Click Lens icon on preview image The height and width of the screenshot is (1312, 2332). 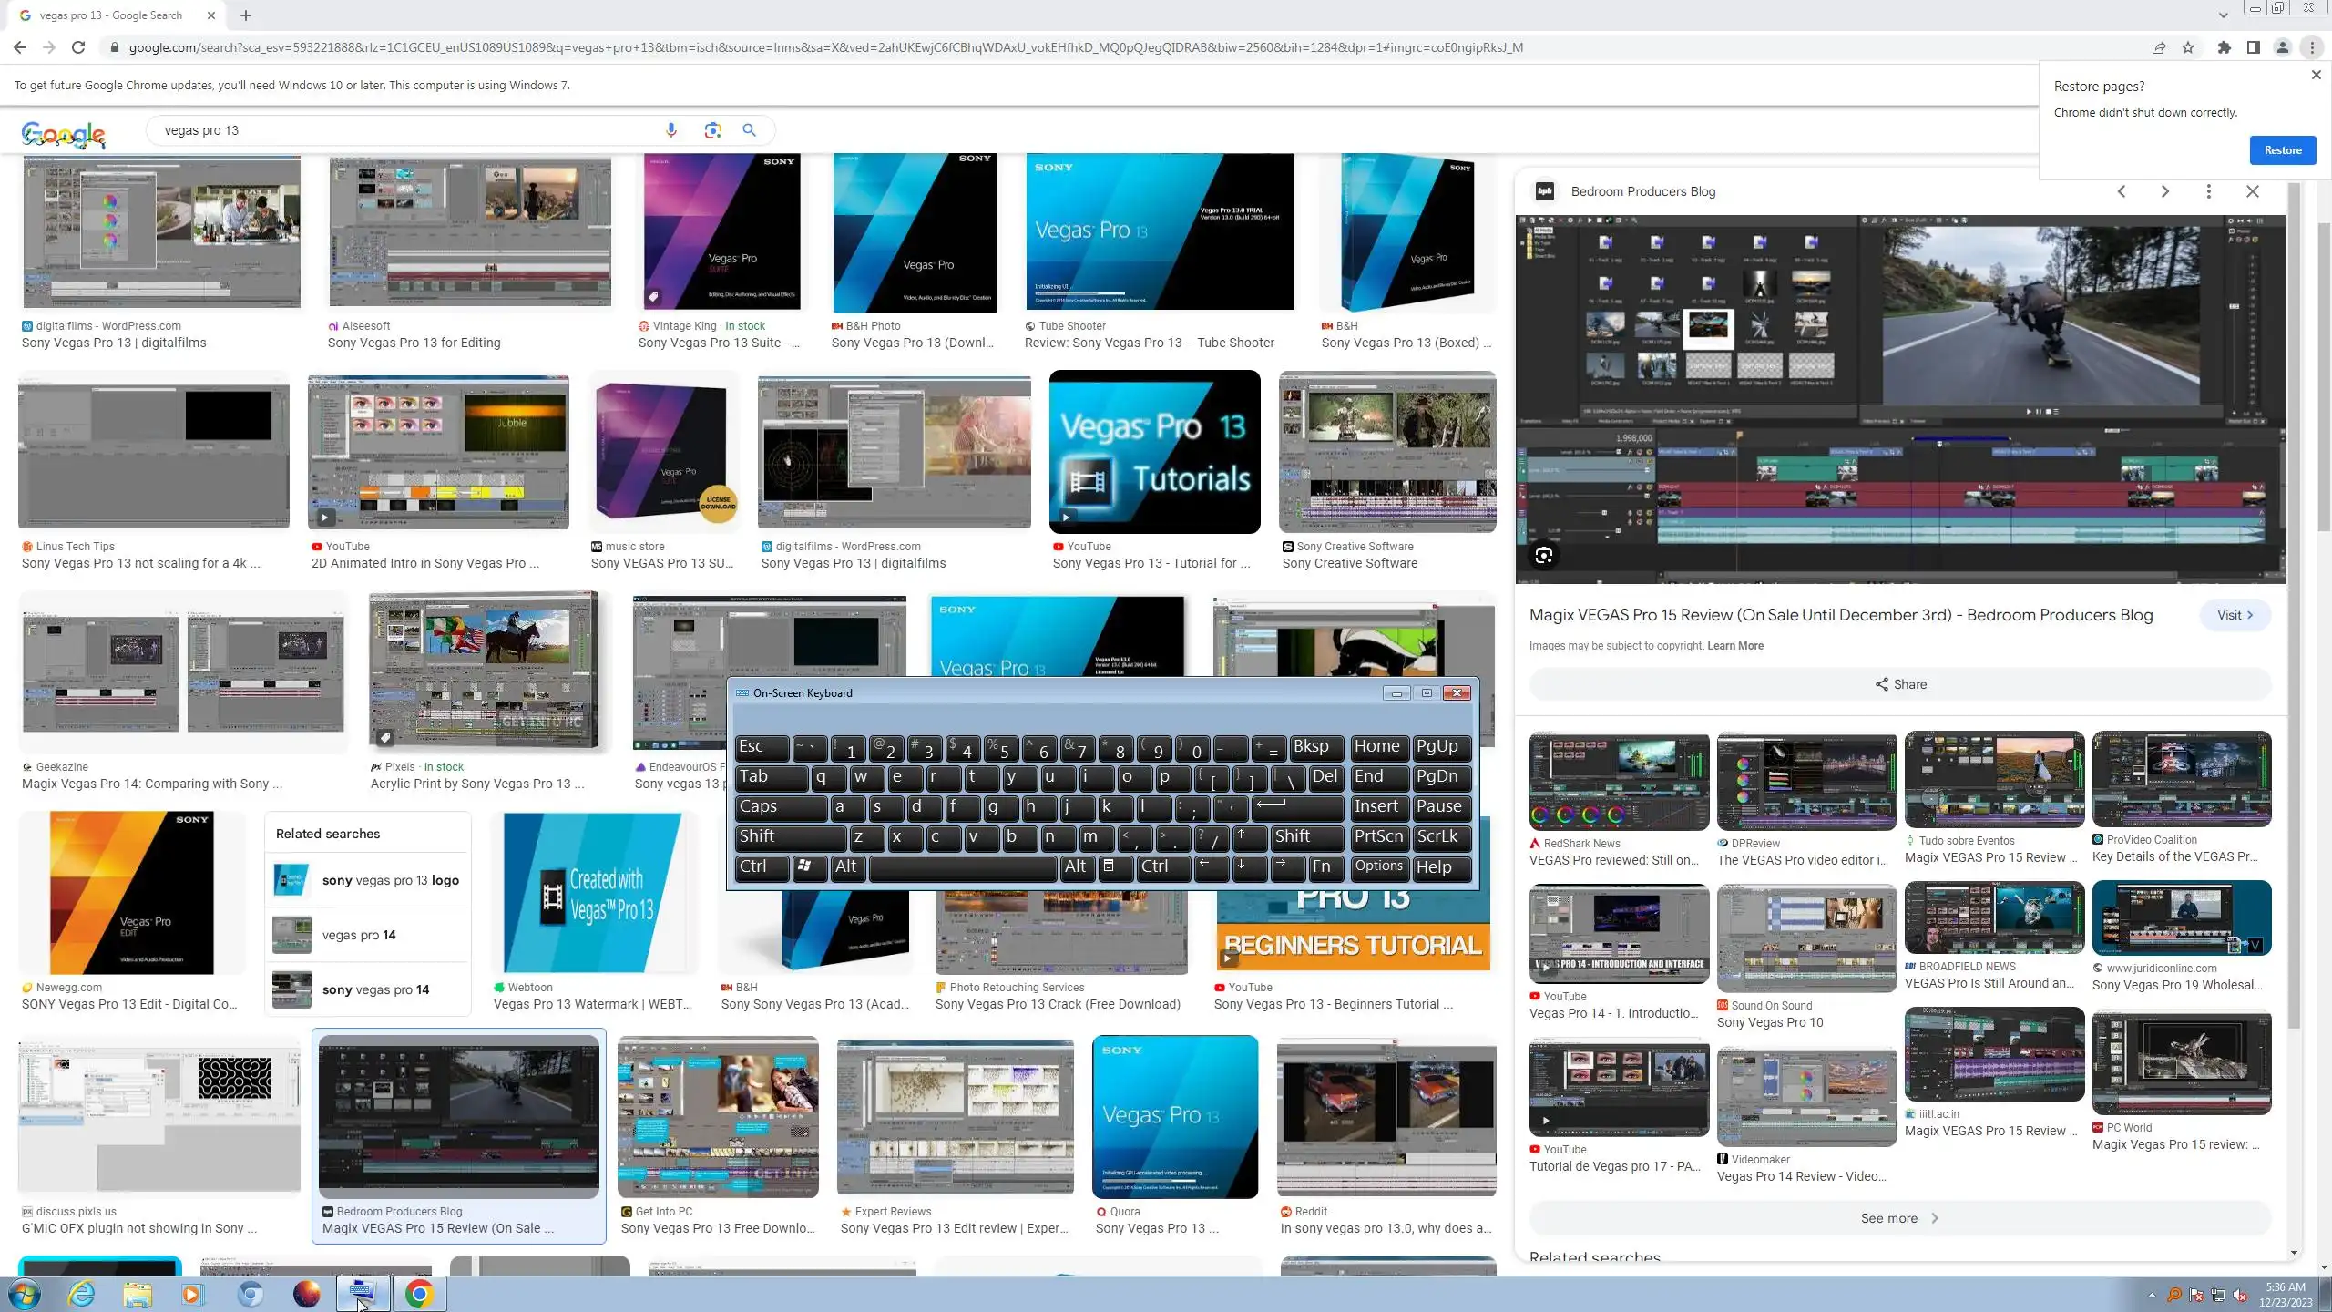point(1544,556)
